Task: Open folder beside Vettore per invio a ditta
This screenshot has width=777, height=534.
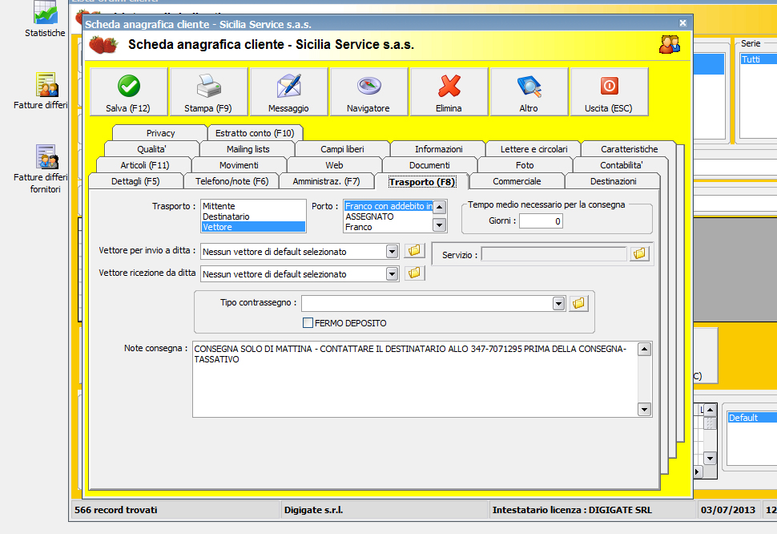Action: coord(414,251)
